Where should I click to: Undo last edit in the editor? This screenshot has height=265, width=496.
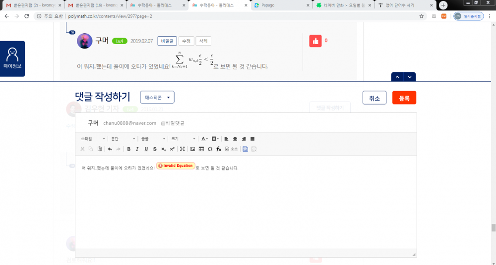[110, 149]
